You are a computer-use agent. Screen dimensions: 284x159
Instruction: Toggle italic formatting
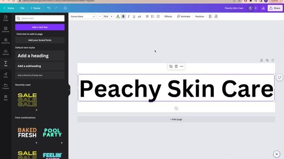coord(129,16)
